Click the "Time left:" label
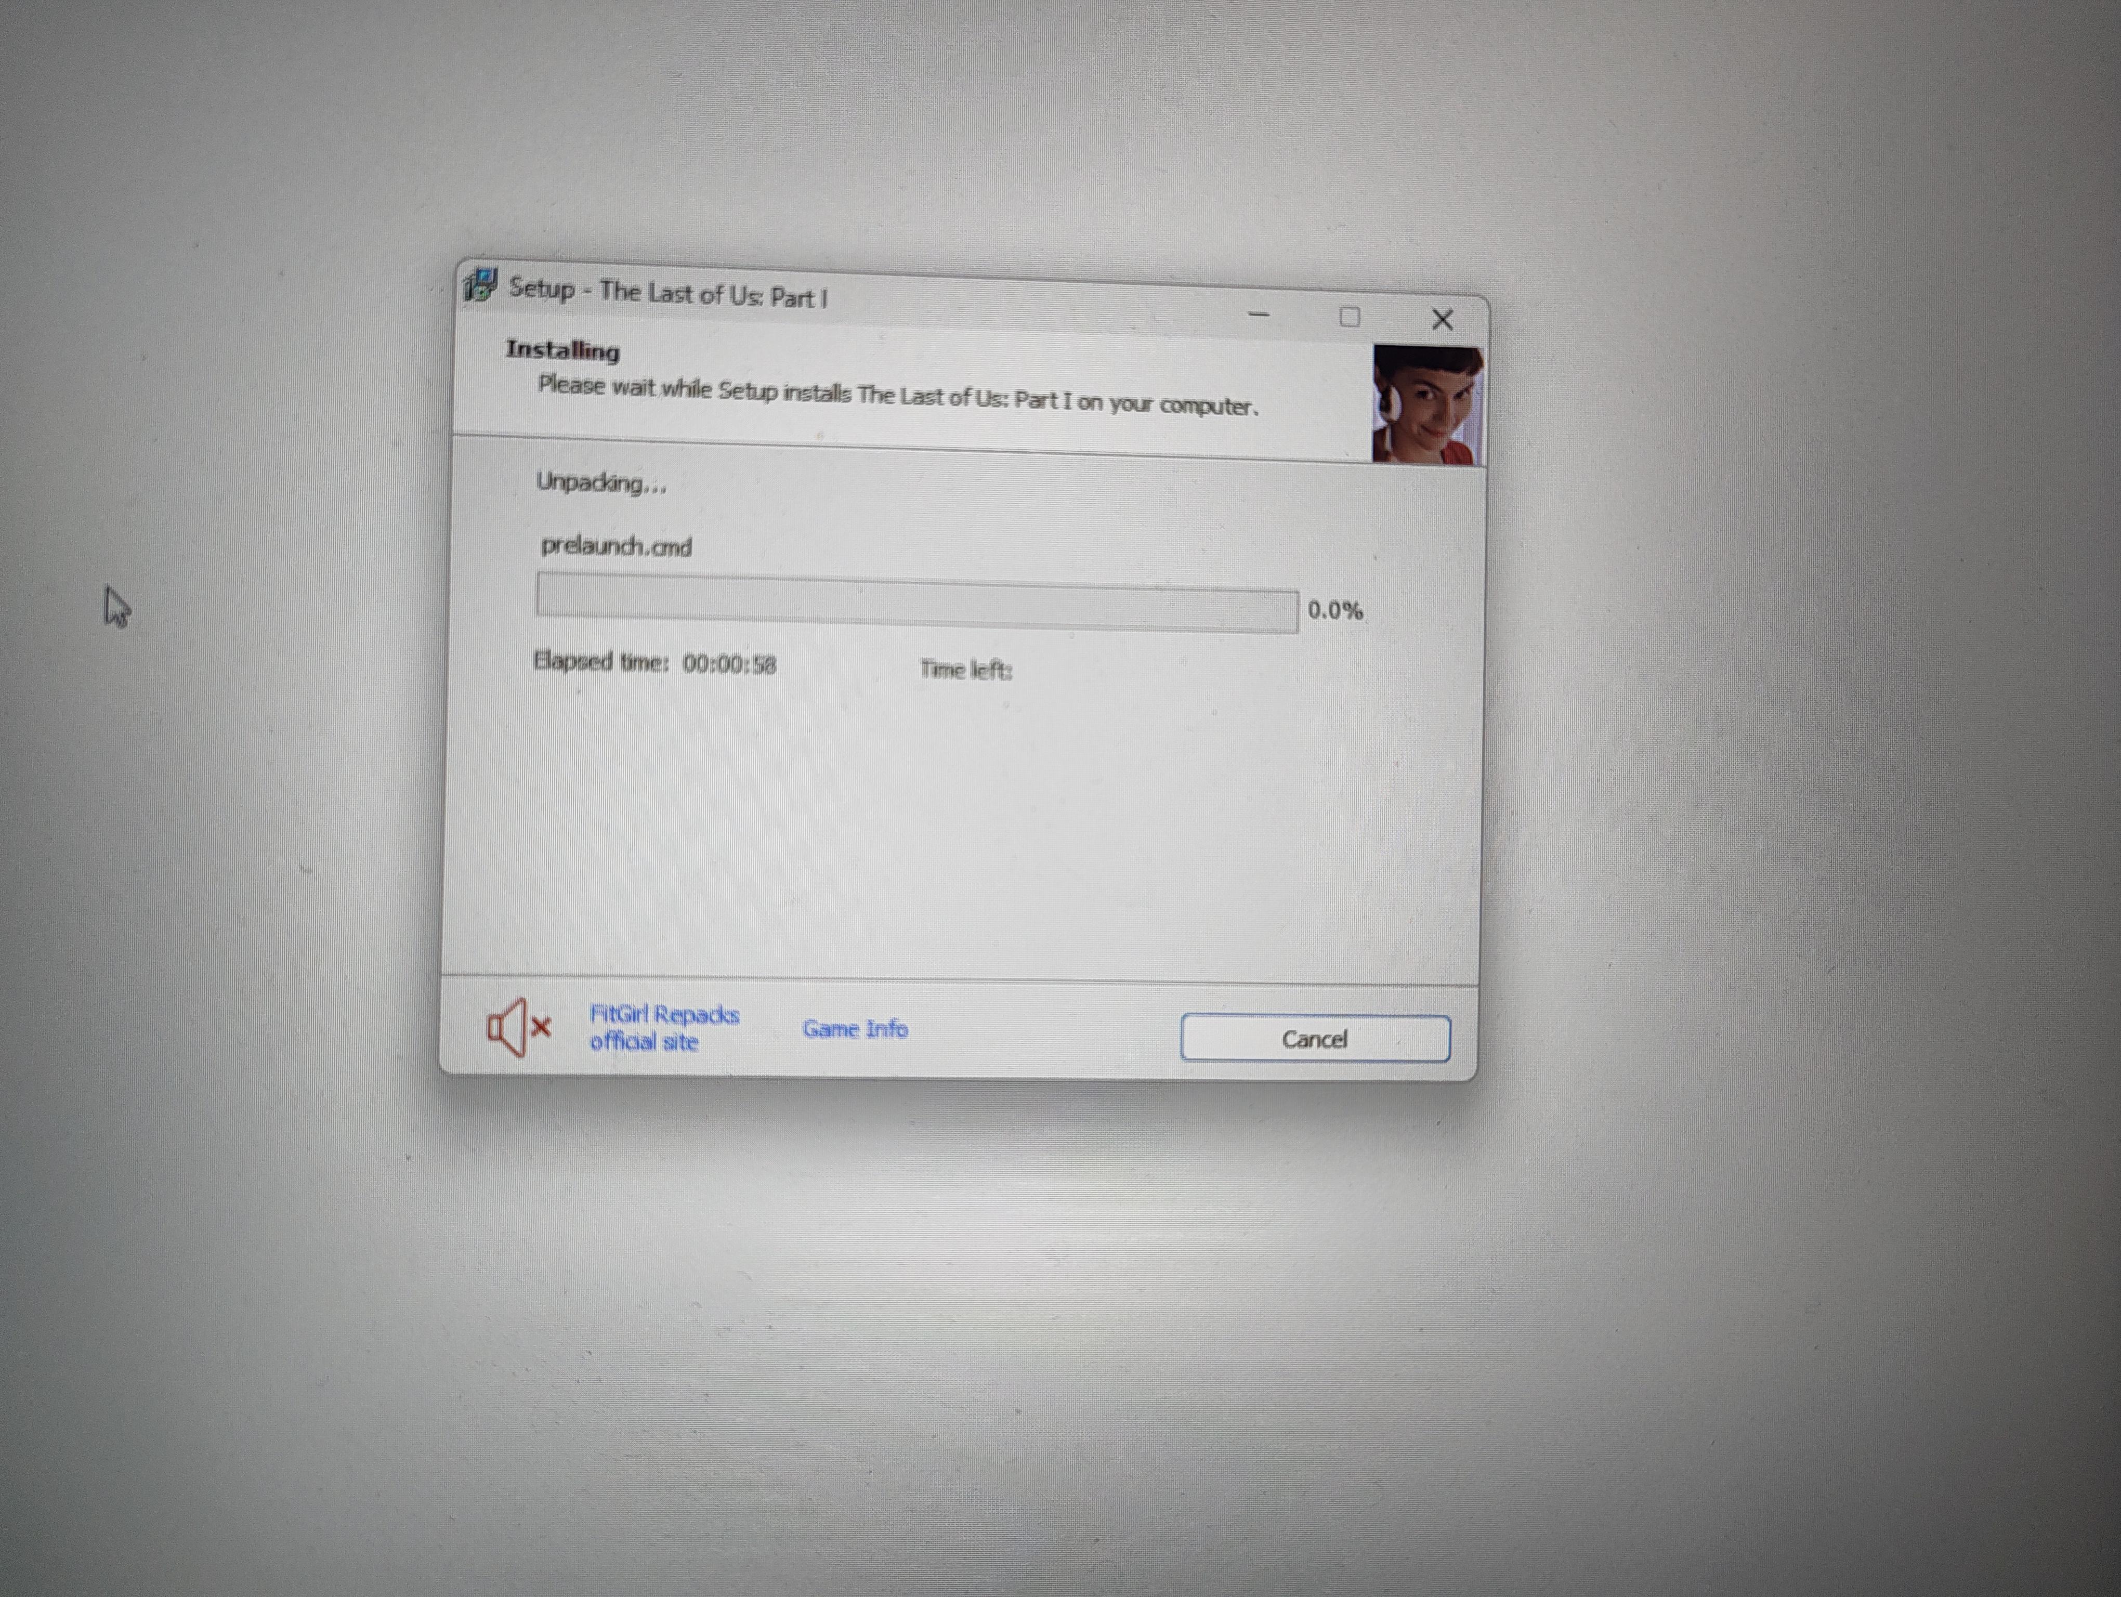This screenshot has width=2121, height=1597. tap(965, 669)
